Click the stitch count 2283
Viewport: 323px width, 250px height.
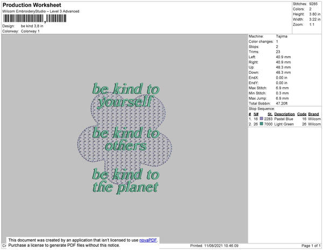pyautogui.click(x=268, y=119)
